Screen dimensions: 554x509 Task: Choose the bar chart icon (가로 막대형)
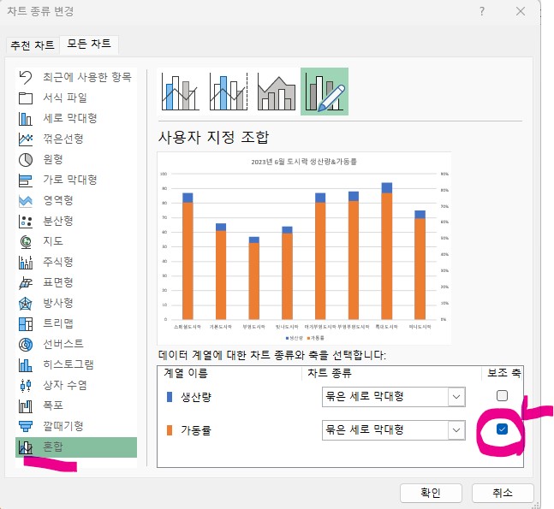[26, 180]
